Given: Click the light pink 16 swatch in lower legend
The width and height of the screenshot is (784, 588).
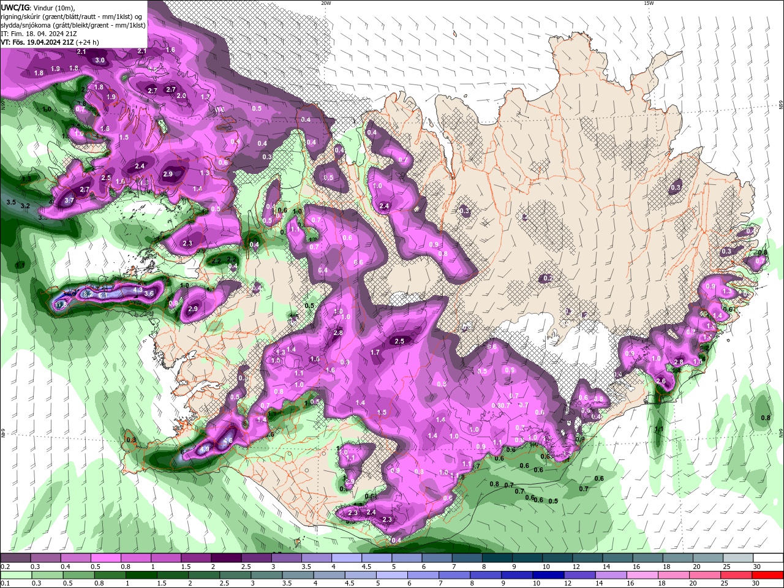Looking at the screenshot, I should tap(643, 575).
